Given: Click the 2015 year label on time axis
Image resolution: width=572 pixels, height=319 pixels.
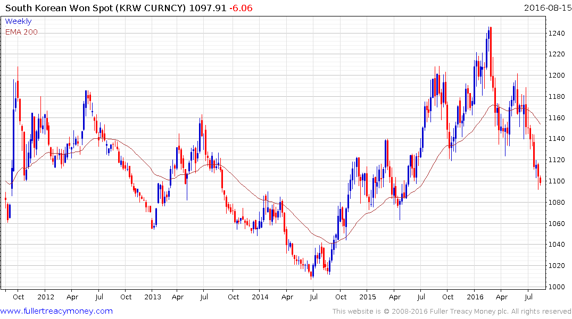Looking at the screenshot, I should coord(367,297).
